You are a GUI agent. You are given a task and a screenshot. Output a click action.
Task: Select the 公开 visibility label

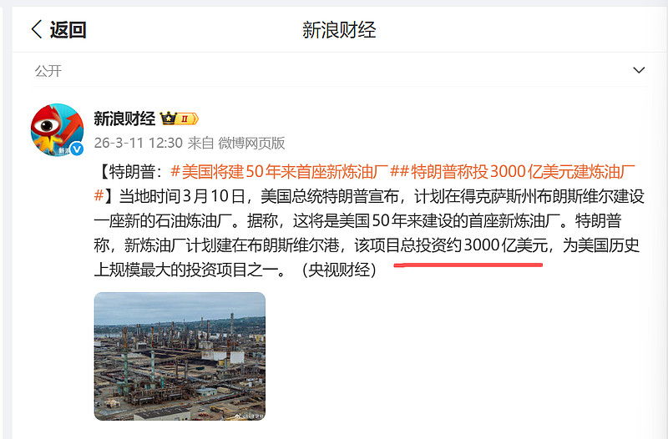(x=48, y=71)
